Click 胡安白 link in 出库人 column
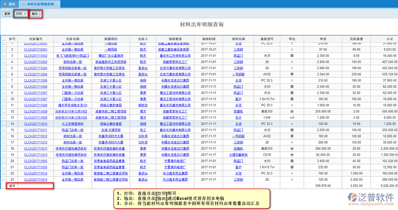Viewport: 398px width, 210px height. (x=143, y=105)
